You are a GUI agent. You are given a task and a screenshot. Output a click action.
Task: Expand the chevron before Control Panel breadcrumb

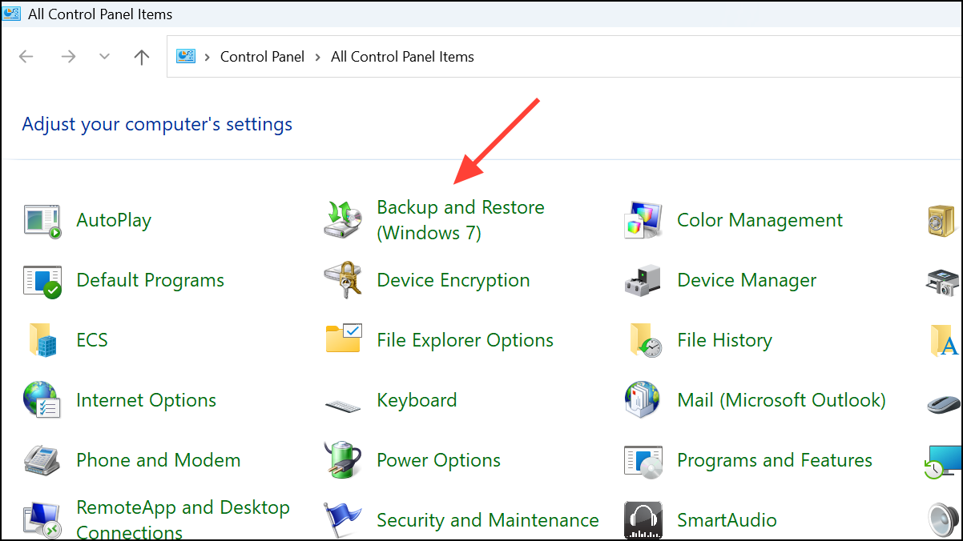tap(208, 57)
